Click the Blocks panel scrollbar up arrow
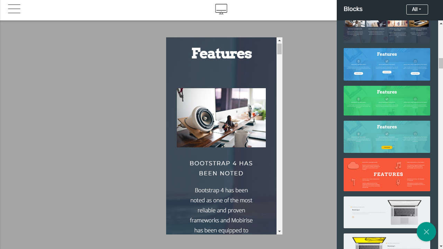443x249 pixels. [441, 24]
